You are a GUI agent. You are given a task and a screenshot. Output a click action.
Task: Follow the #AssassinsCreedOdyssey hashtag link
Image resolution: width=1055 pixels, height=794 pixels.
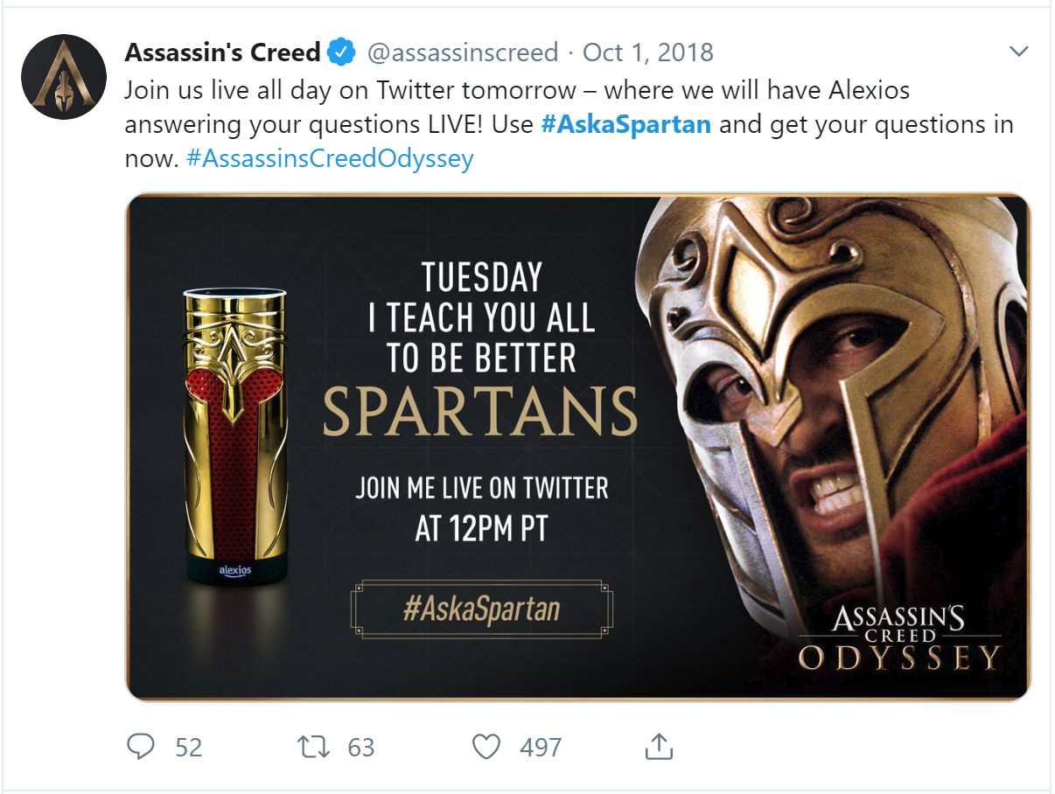click(330, 158)
